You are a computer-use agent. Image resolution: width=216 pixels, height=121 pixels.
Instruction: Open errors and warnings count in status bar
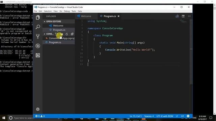click(40, 116)
